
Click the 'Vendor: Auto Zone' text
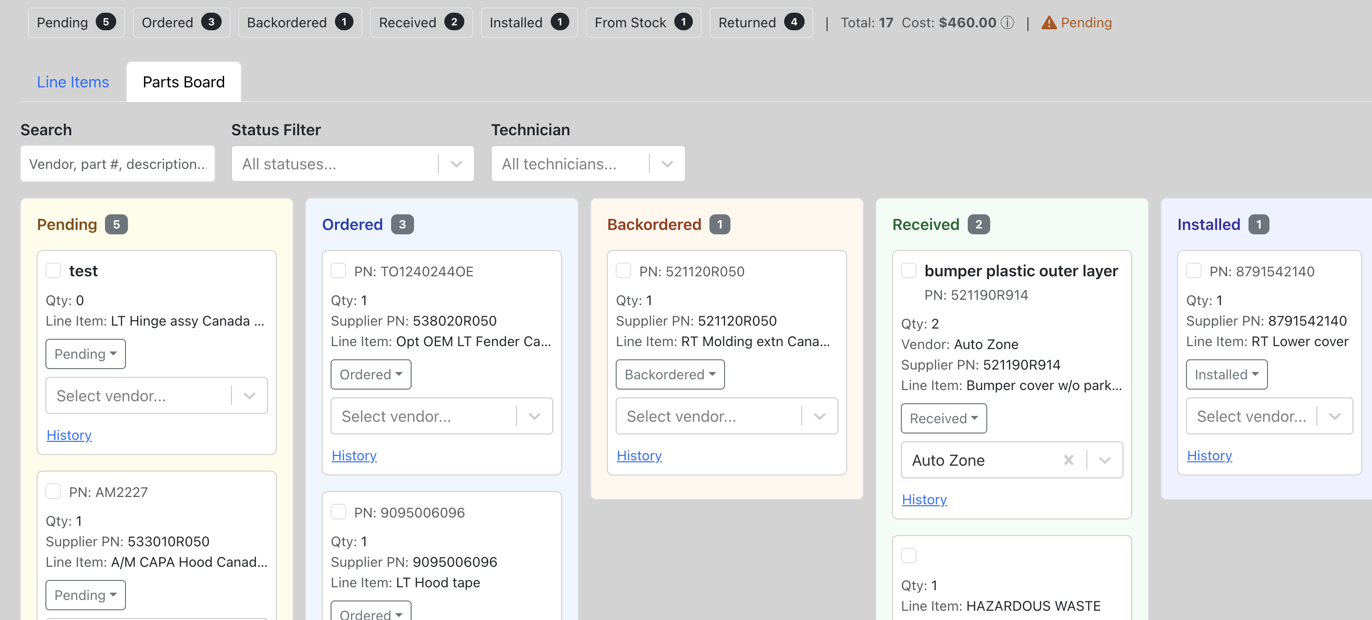960,344
